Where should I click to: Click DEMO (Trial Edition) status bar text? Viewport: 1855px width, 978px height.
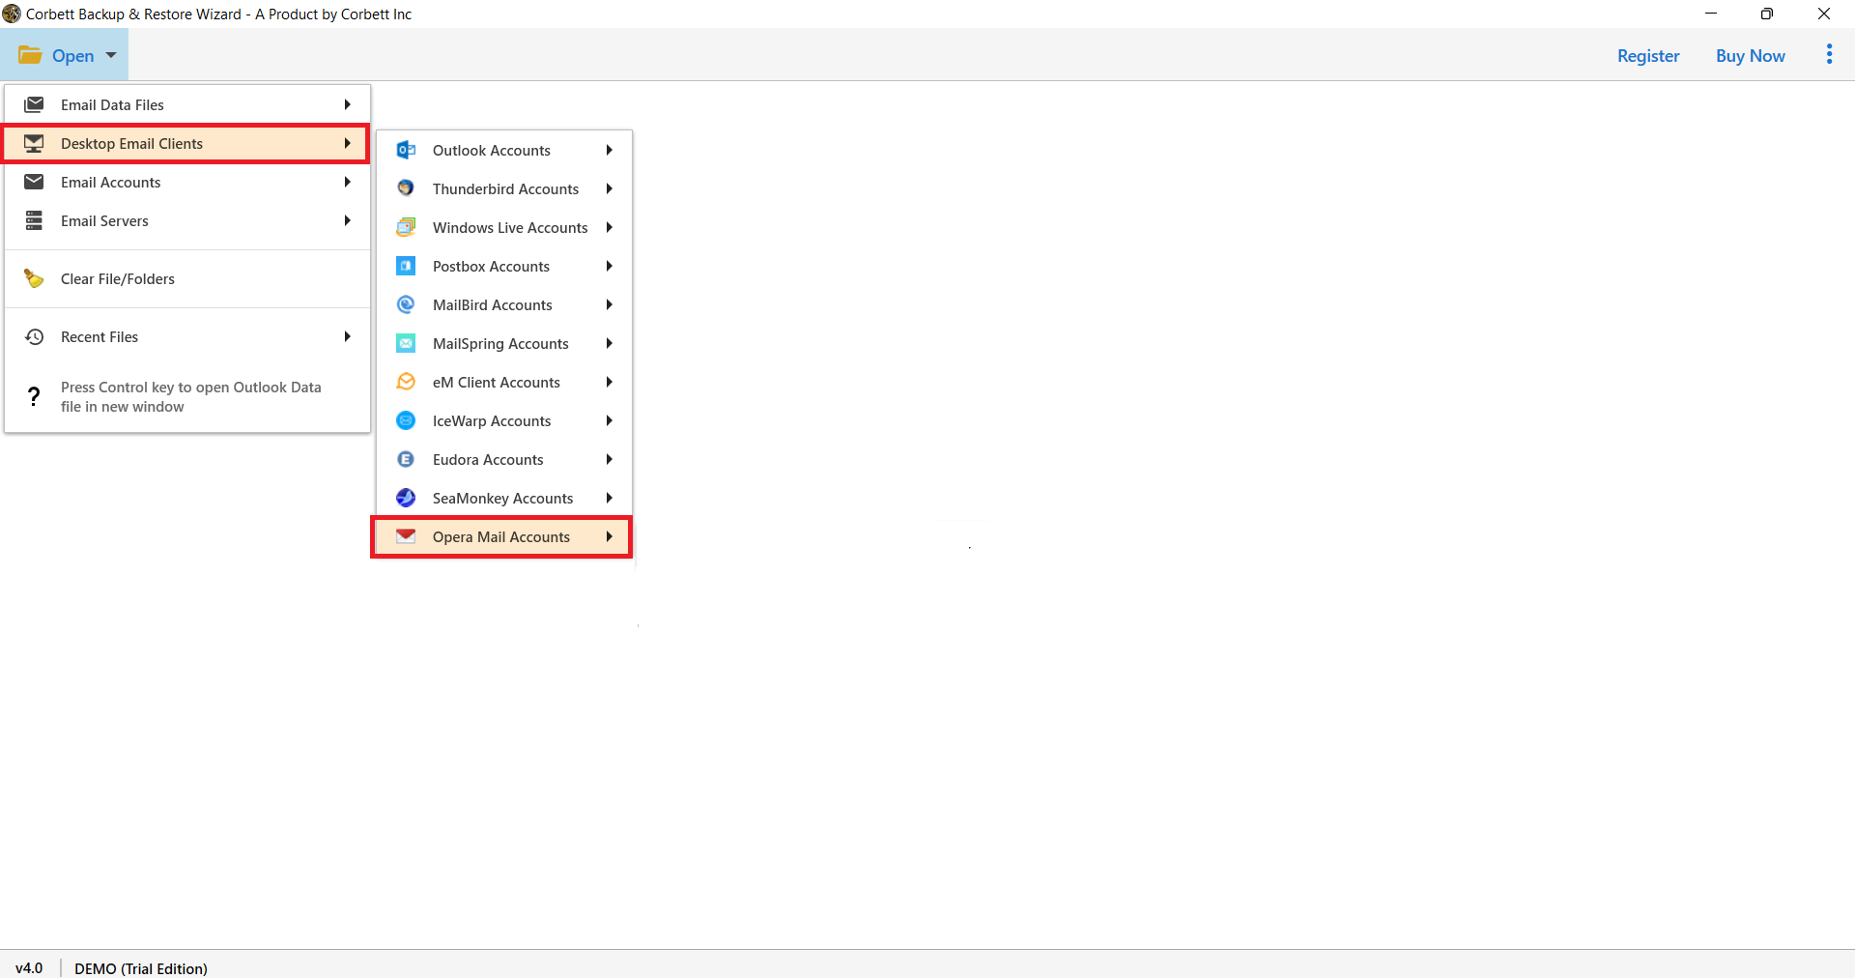(141, 967)
